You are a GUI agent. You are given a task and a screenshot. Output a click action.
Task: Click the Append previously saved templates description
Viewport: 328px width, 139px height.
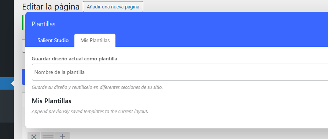point(90,112)
